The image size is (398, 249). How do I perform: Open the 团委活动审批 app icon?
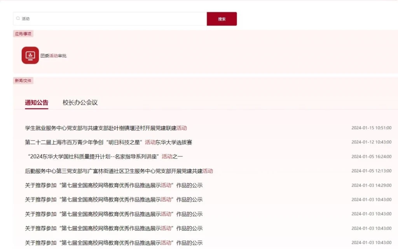pyautogui.click(x=30, y=55)
